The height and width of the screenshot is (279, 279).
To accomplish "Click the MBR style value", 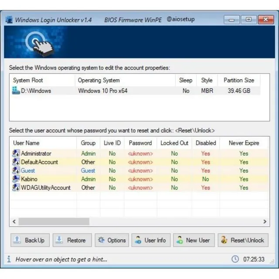I will [207, 91].
